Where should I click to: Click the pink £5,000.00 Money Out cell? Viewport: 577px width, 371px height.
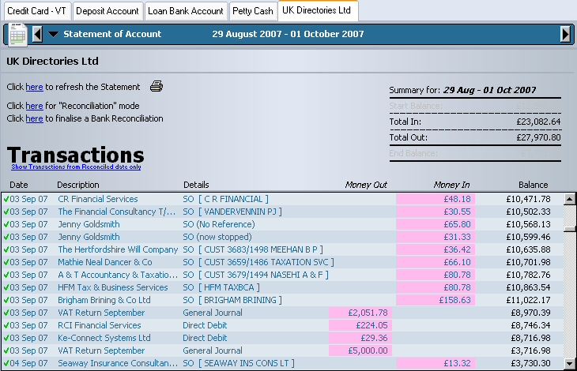361,350
